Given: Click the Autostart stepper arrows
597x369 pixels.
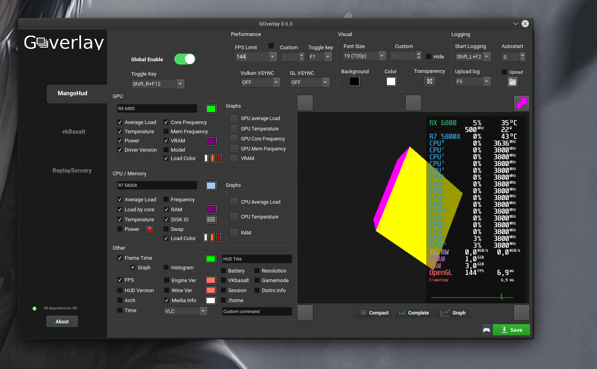Looking at the screenshot, I should click(522, 57).
